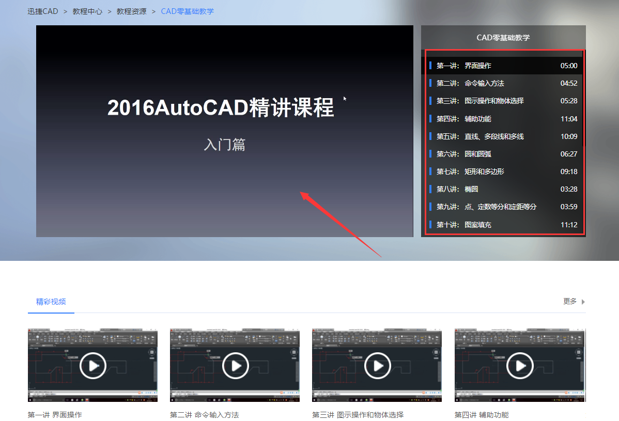619x421 pixels.
Task: Open the 更多 videos link
Action: 569,302
